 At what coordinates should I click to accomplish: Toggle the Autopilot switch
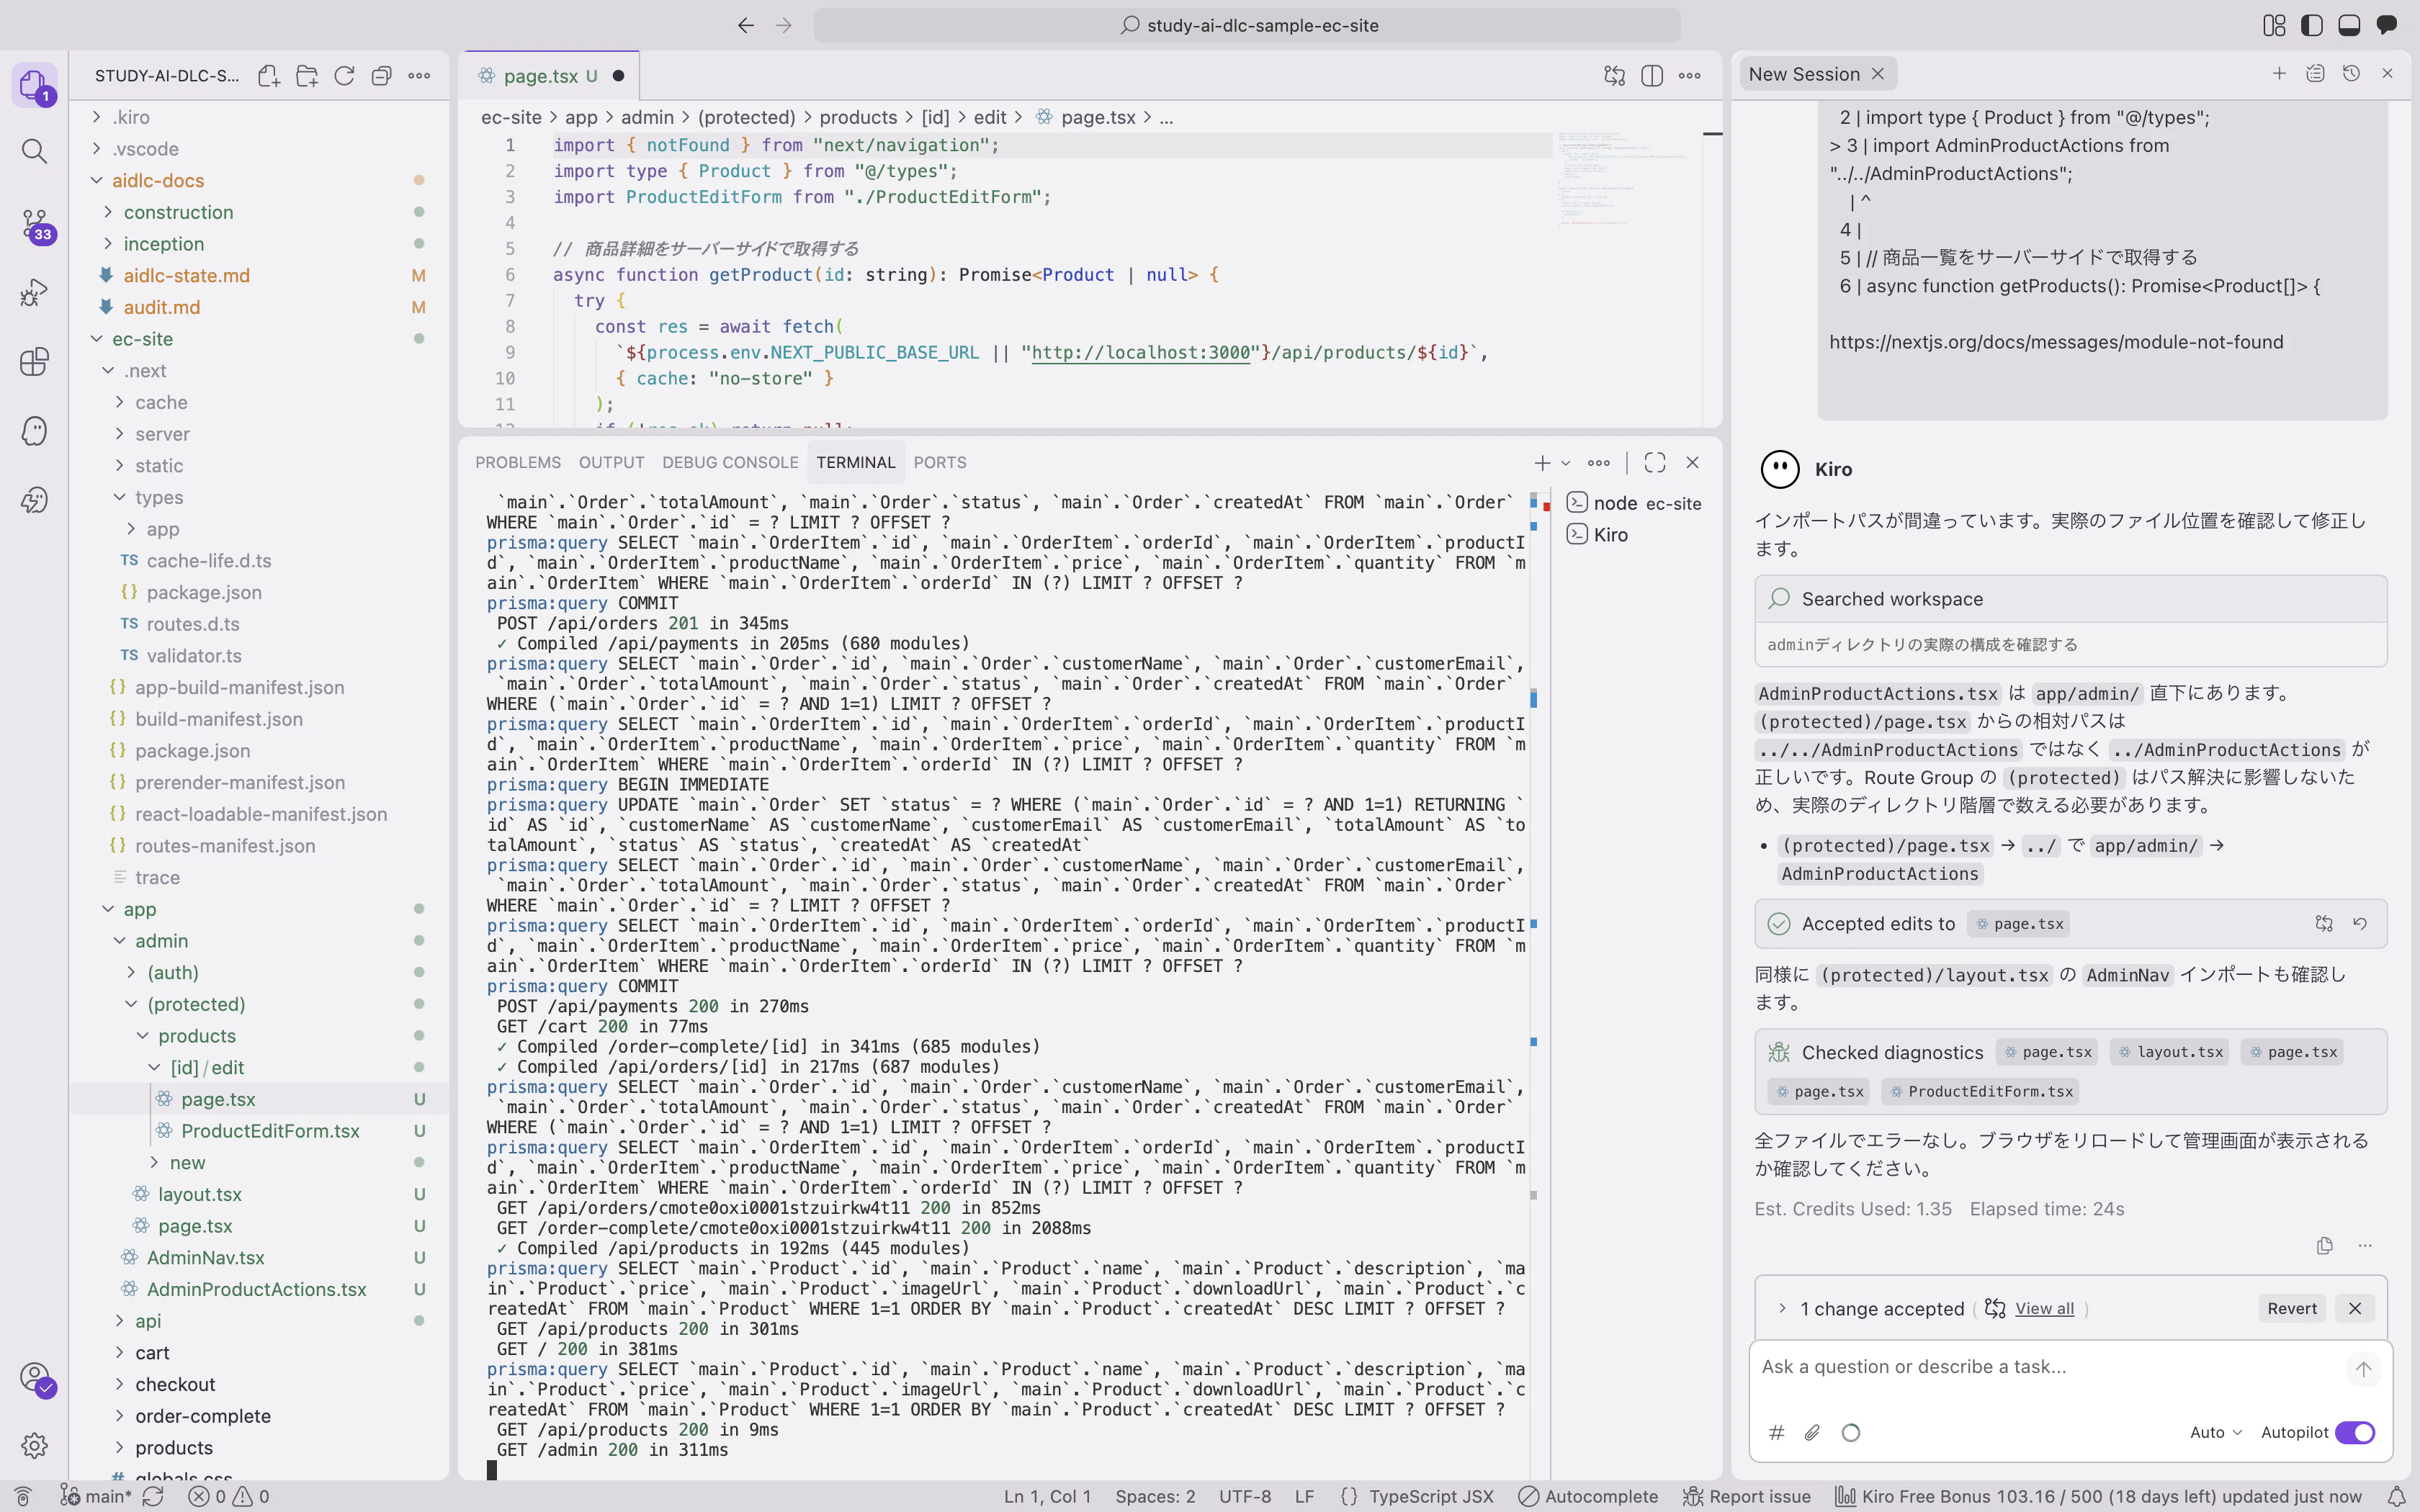pos(2355,1433)
